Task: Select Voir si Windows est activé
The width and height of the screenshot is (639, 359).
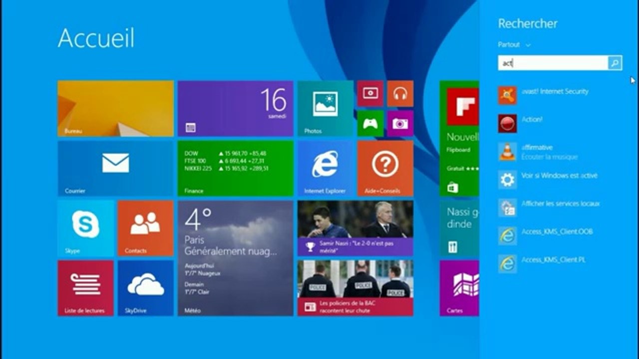Action: click(x=559, y=176)
